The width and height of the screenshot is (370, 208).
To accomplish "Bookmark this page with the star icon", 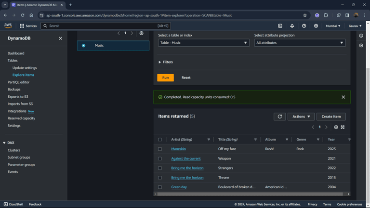I will pyautogui.click(x=305, y=15).
